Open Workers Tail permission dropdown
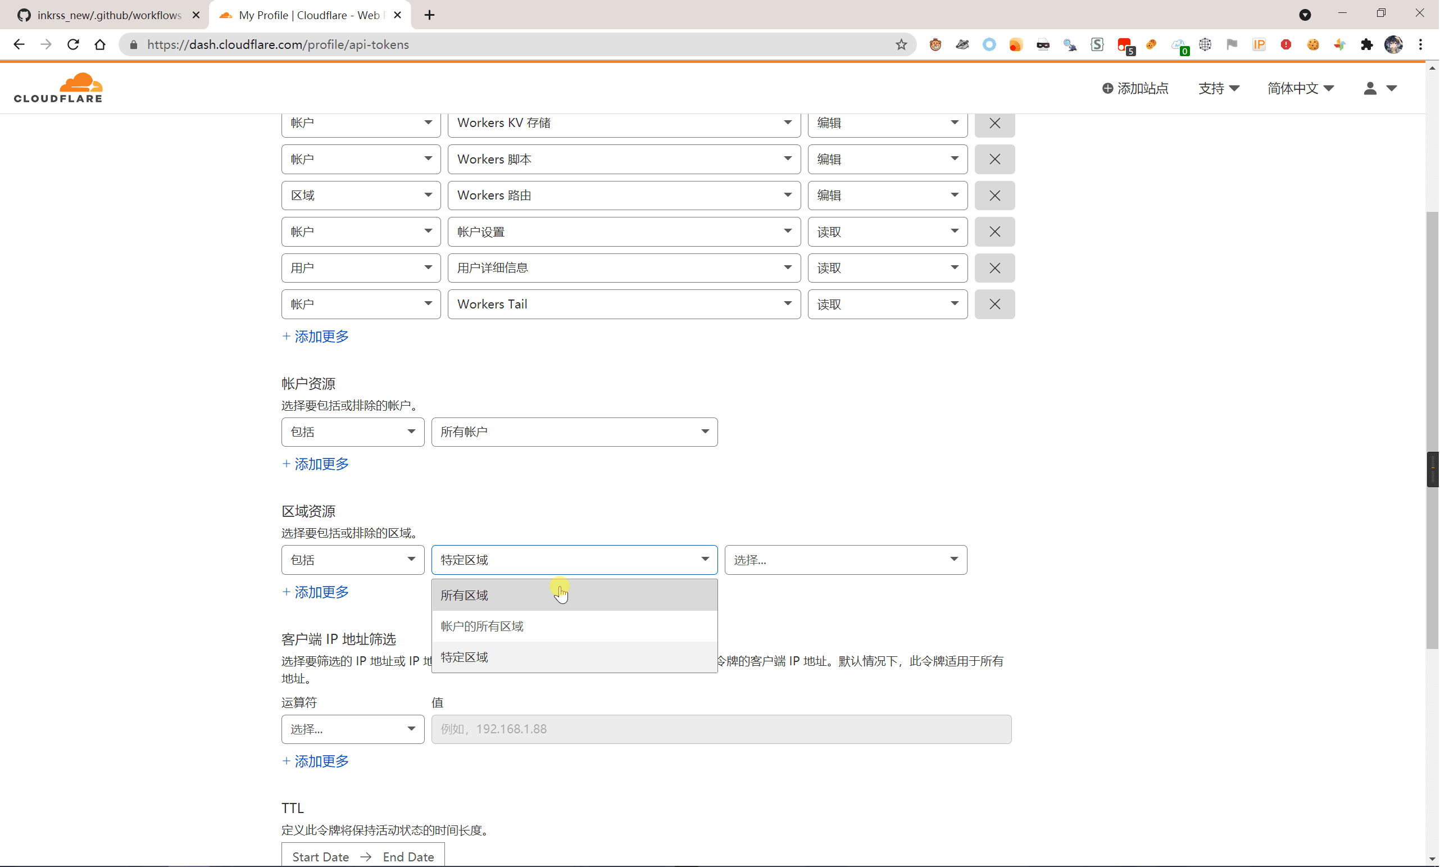This screenshot has width=1440, height=867. [x=624, y=305]
